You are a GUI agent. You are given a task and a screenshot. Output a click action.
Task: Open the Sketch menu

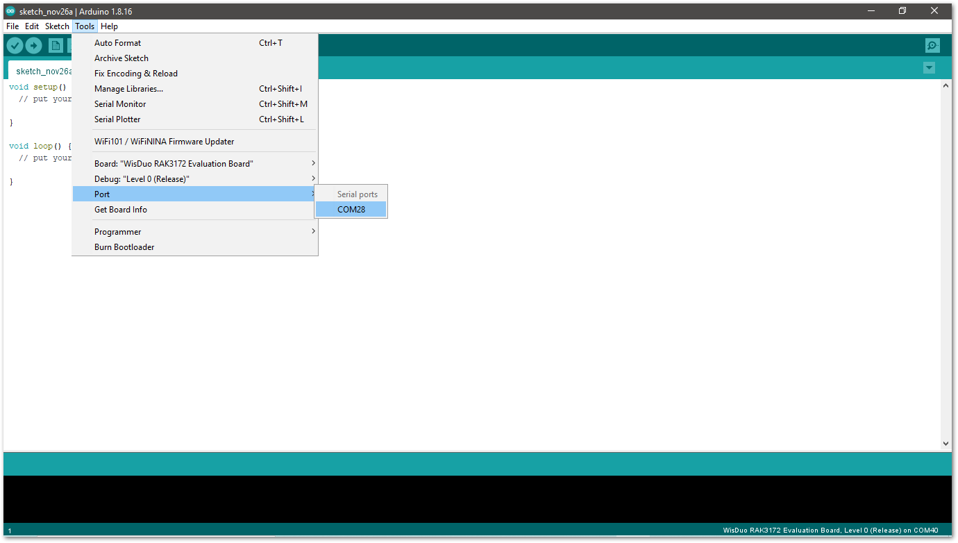point(57,26)
